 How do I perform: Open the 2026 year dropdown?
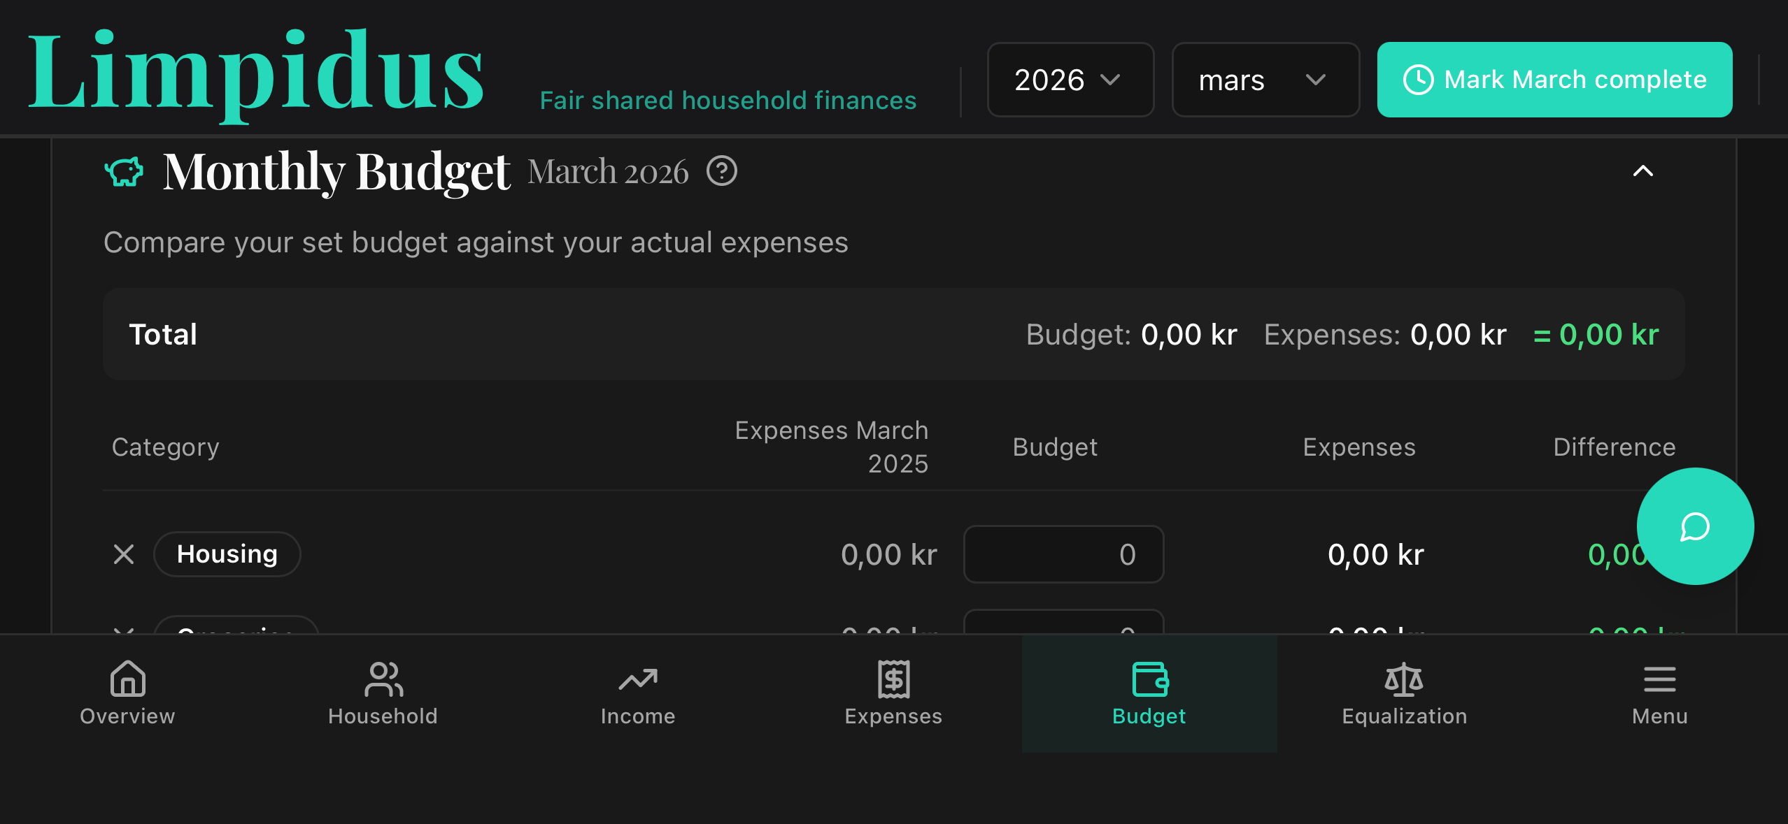click(1070, 80)
